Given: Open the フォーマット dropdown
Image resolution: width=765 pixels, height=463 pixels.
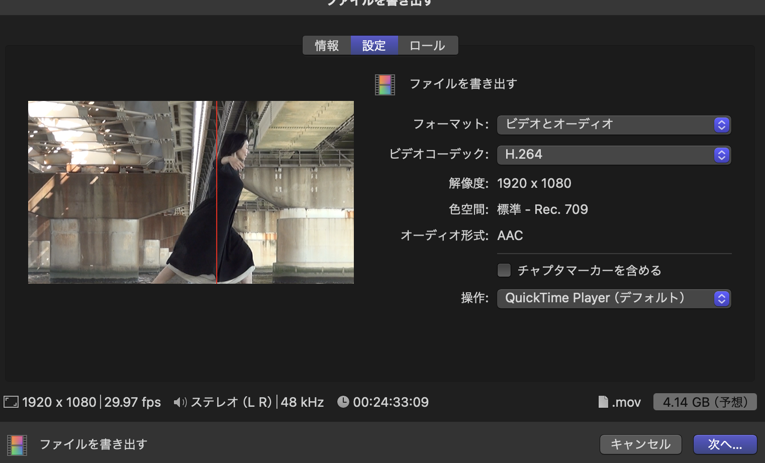Looking at the screenshot, I should pos(614,125).
